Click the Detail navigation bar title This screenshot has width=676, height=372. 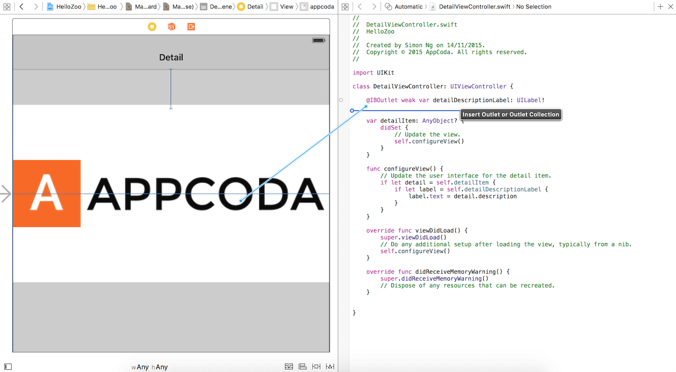coord(171,58)
